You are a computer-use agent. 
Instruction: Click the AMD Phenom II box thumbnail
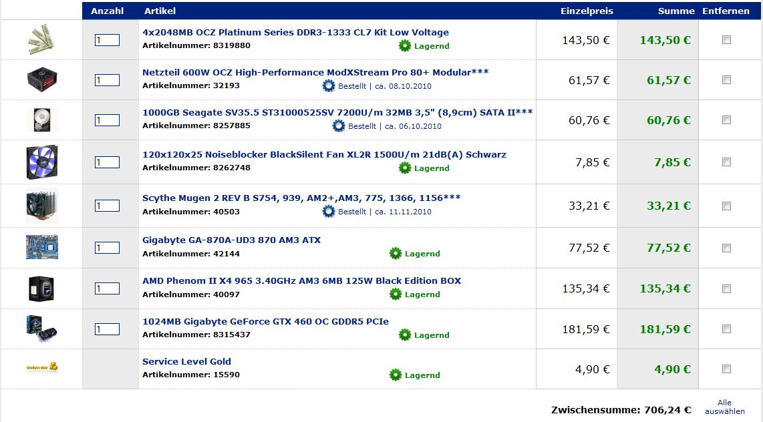[x=42, y=288]
